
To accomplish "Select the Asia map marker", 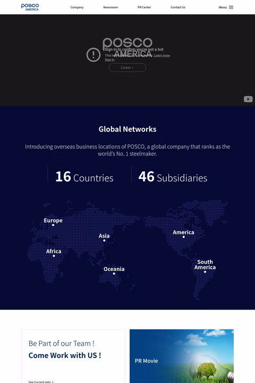I will click(104, 240).
